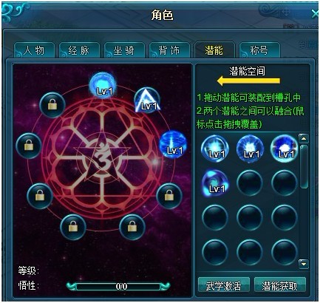Click the 武学激活 button
The width and height of the screenshot is (320, 303).
(x=224, y=286)
